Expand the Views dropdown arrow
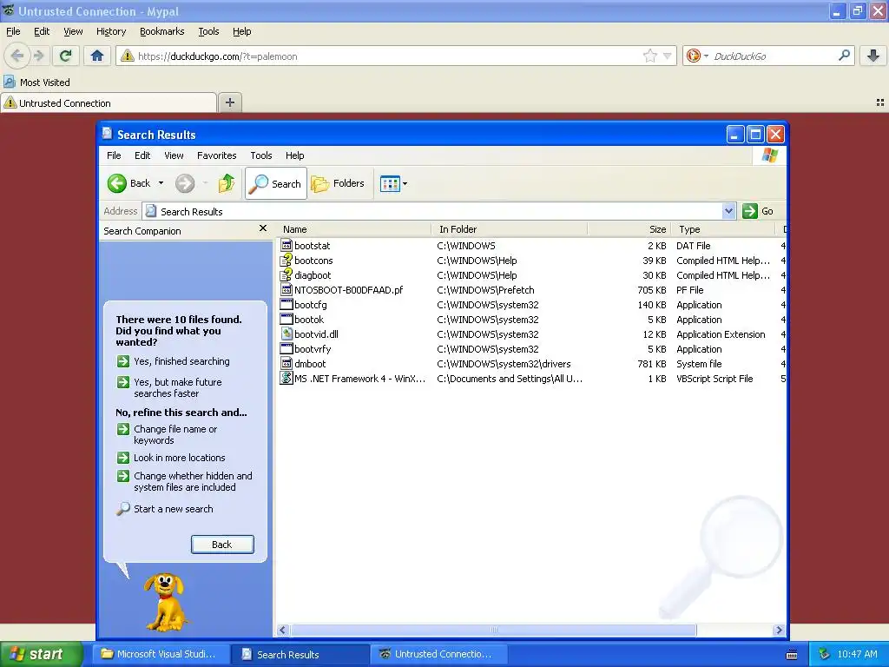Image resolution: width=889 pixels, height=667 pixels. [405, 184]
